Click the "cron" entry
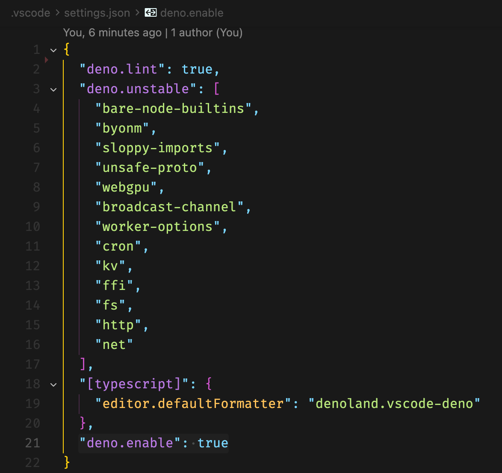The width and height of the screenshot is (502, 473). (x=118, y=246)
